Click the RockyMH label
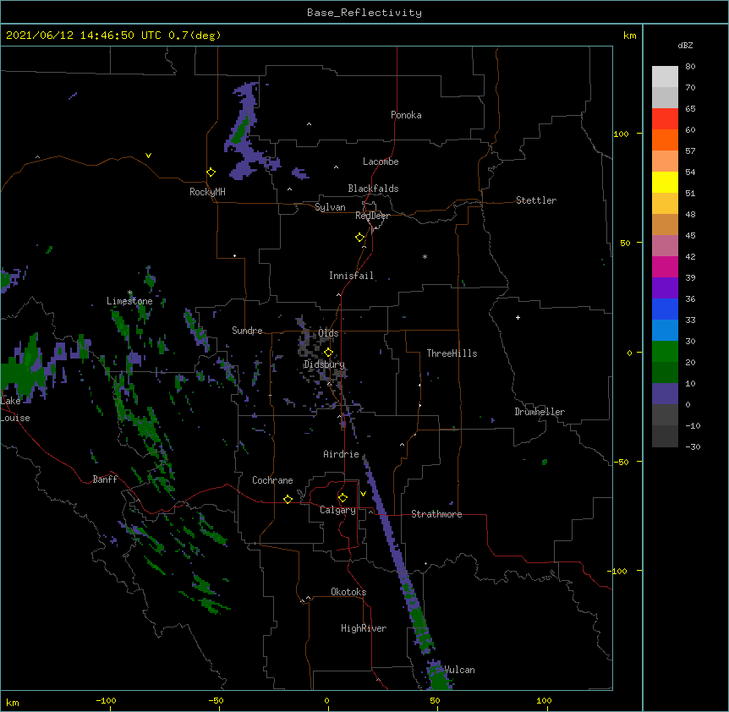 [207, 192]
